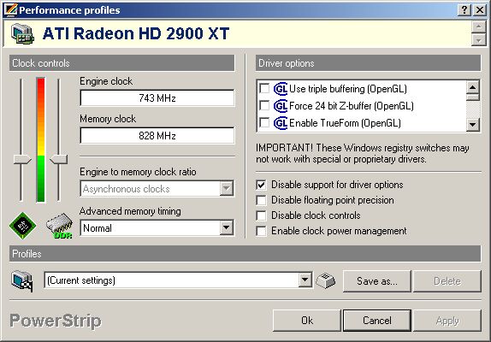This screenshot has width=491, height=342.
Task: Click the engine clock slider handle
Action: click(22, 159)
